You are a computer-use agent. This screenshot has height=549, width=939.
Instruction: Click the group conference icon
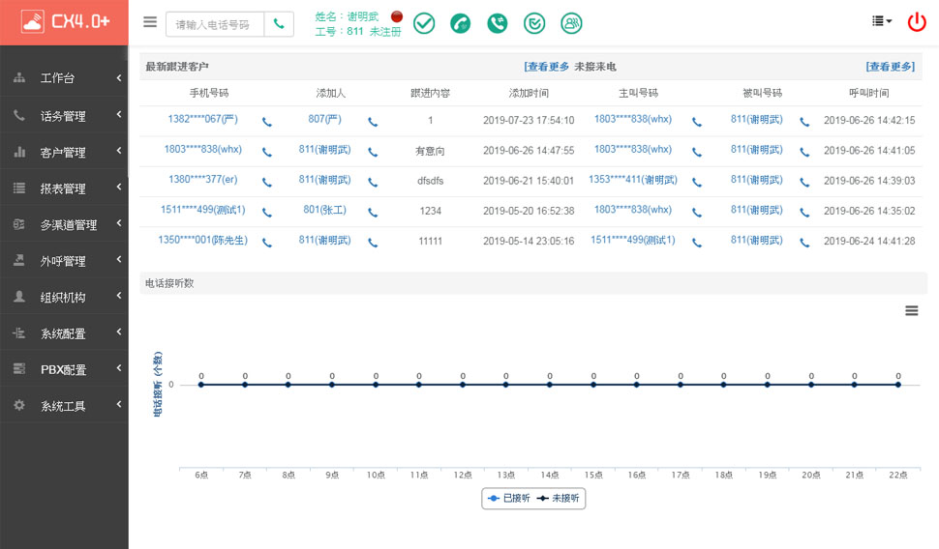coord(571,23)
